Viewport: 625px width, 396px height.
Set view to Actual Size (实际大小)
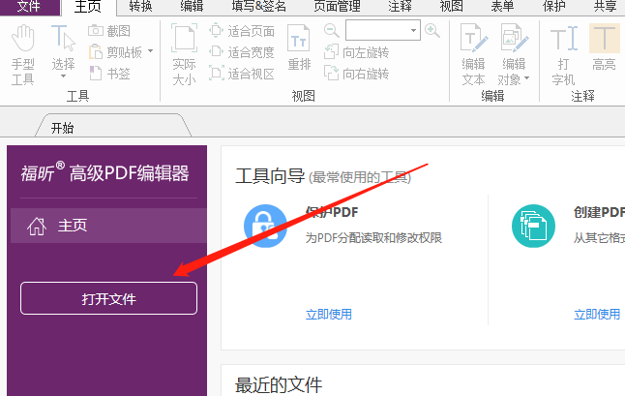click(x=184, y=55)
